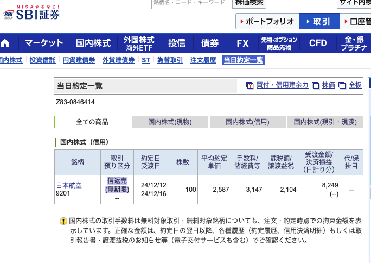This screenshot has width=371, height=270.
Task: Click the SBI証券 logo
Action: pos(31,12)
